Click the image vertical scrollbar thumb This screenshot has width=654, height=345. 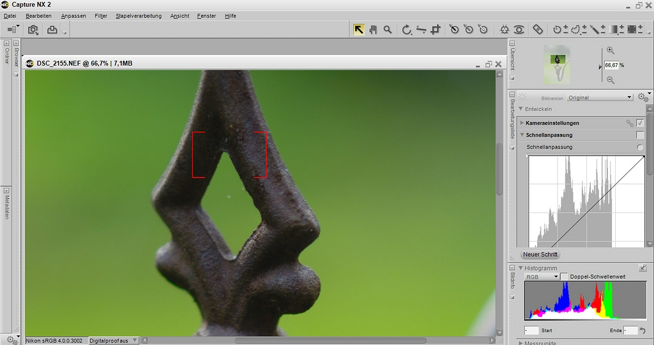[499, 169]
